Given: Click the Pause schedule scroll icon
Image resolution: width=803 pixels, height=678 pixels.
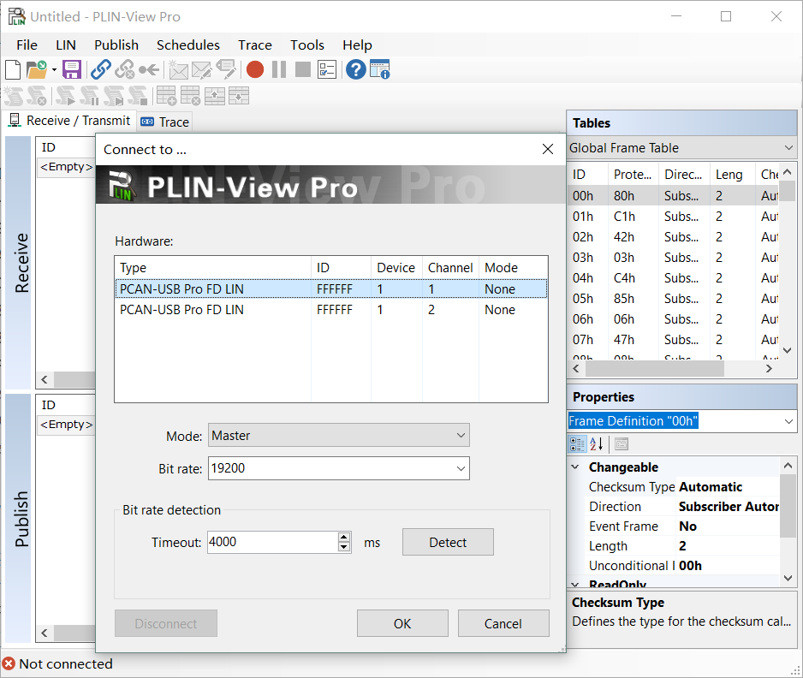Looking at the screenshot, I should tap(89, 96).
